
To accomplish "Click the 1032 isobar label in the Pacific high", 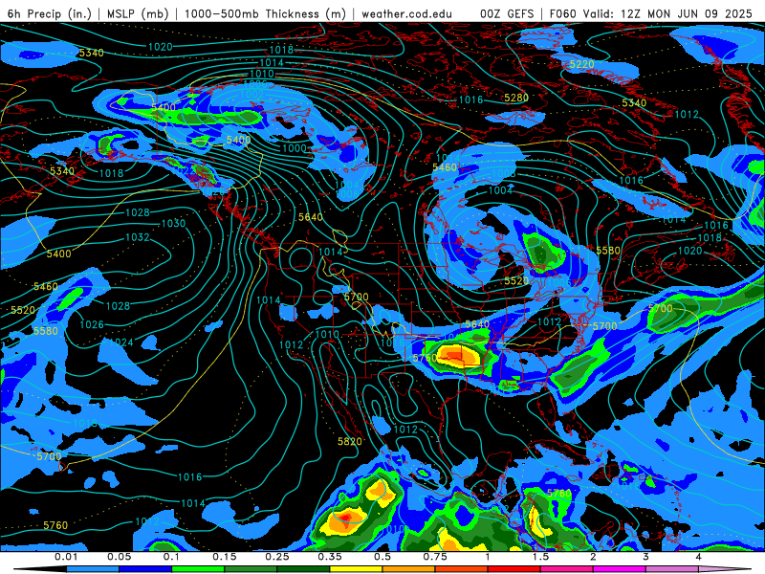I will (138, 237).
